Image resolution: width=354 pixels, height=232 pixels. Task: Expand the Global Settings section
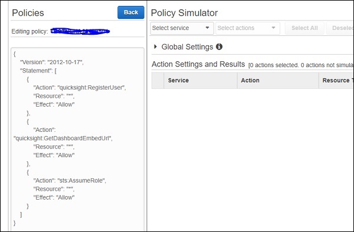155,47
